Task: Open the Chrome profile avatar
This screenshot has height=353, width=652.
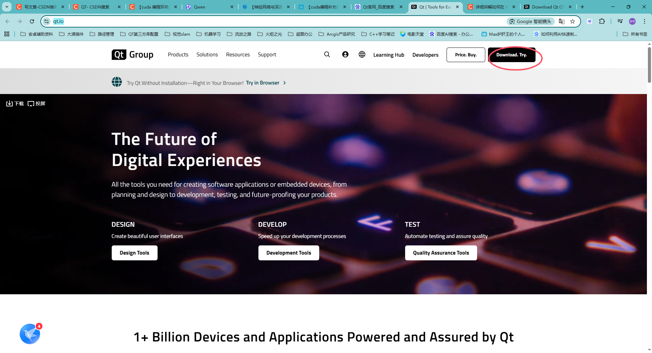Action: pos(632,21)
